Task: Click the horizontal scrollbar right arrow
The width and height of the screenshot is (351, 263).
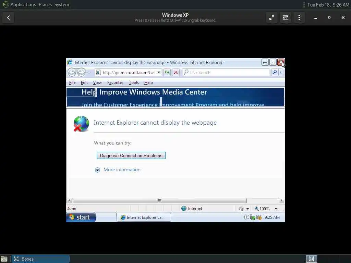Action: coord(281,200)
